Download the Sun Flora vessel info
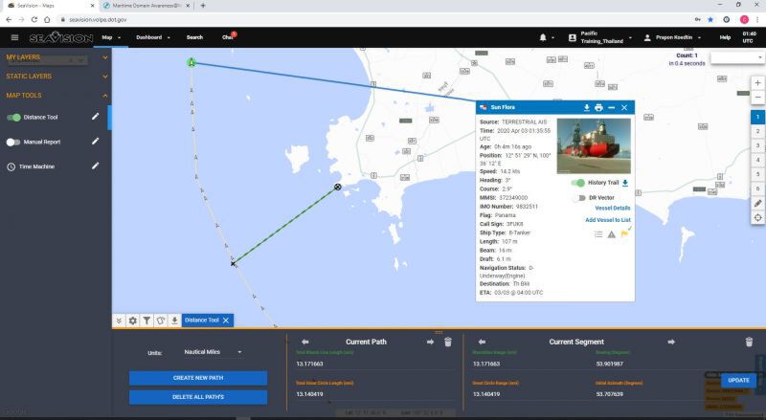Screen dimensions: 766x420 point(586,107)
